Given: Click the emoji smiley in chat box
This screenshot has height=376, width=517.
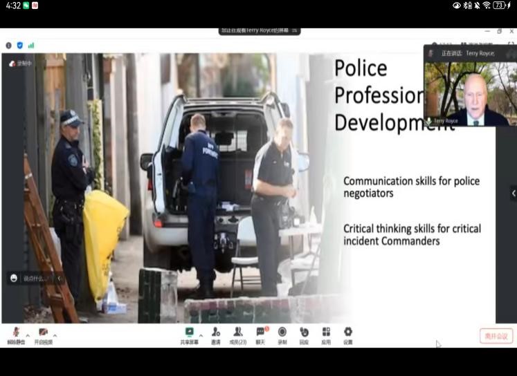Looking at the screenshot, I should pyautogui.click(x=14, y=279).
